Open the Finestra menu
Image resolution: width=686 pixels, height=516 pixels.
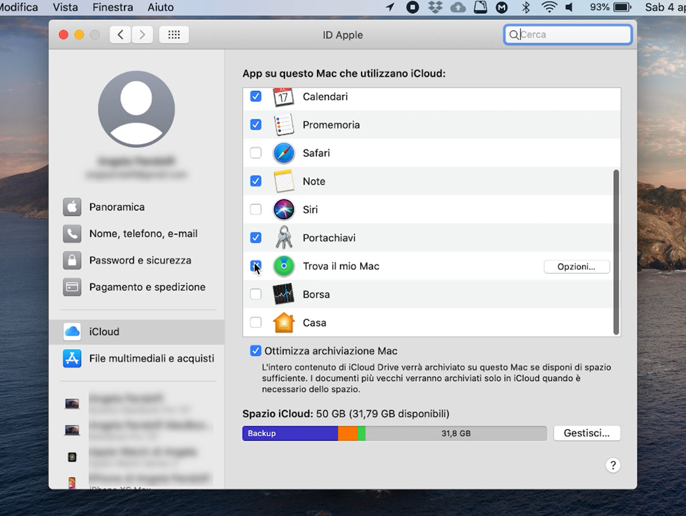coord(113,7)
